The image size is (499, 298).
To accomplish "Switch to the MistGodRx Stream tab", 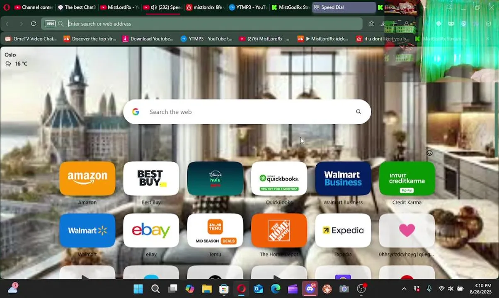I will click(x=291, y=7).
